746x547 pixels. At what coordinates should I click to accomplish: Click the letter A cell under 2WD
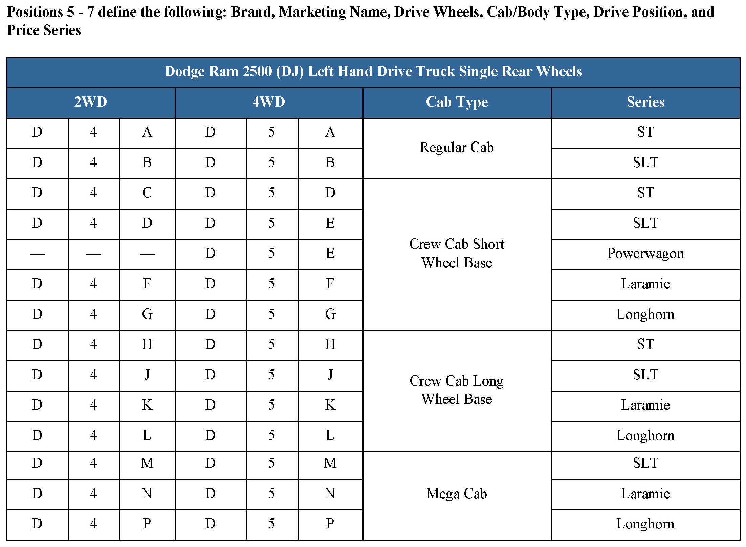pos(147,132)
